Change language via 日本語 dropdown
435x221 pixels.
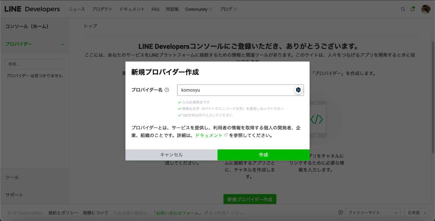click(x=418, y=213)
